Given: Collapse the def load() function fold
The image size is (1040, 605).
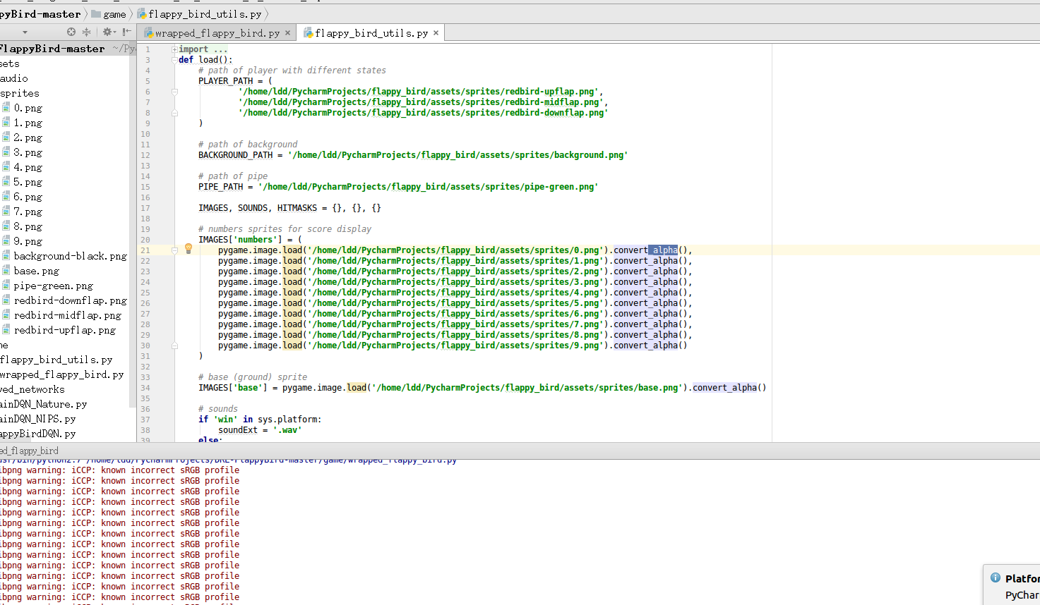Looking at the screenshot, I should pos(174,60).
